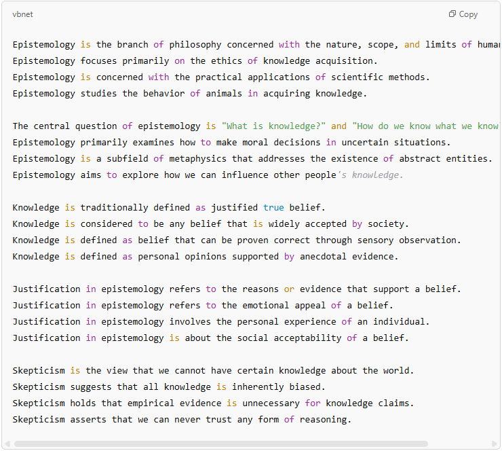Screen dimensions: 502x451
Task: Click the right scroll arrow
Action: click(495, 444)
